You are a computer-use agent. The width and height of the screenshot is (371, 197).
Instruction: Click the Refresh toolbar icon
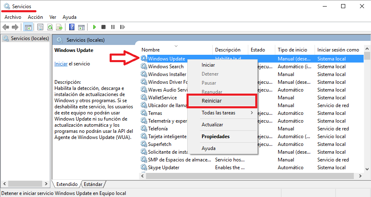(50, 27)
